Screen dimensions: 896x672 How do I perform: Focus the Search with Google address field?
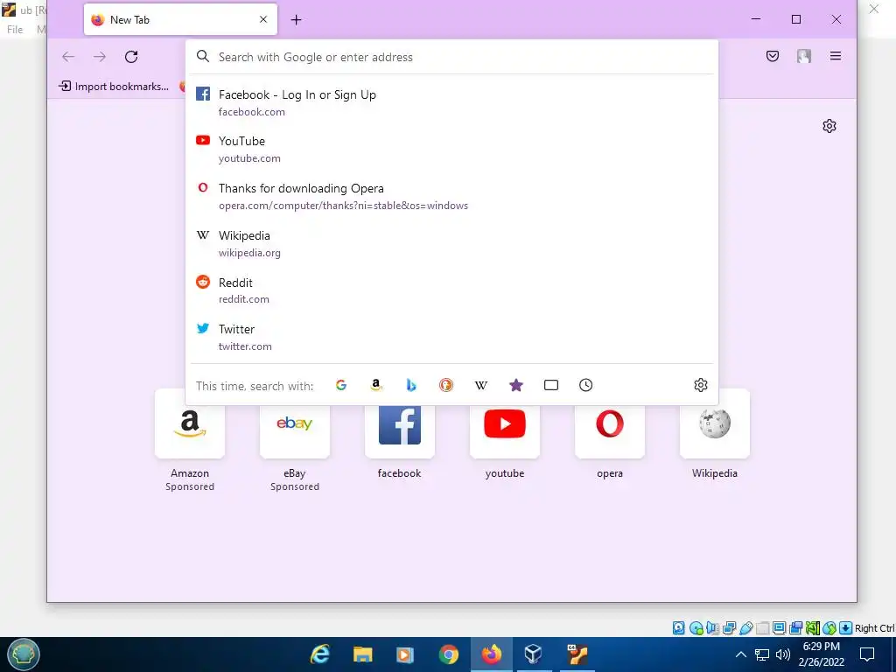[x=451, y=57]
